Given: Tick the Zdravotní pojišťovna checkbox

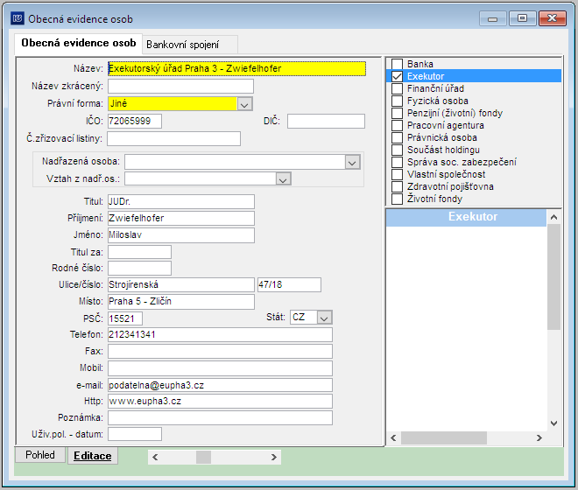Looking at the screenshot, I should click(x=397, y=186).
